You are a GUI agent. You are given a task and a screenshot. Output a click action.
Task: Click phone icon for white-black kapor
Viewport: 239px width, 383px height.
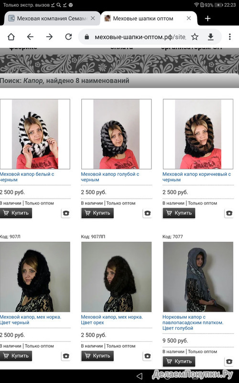[66, 213]
